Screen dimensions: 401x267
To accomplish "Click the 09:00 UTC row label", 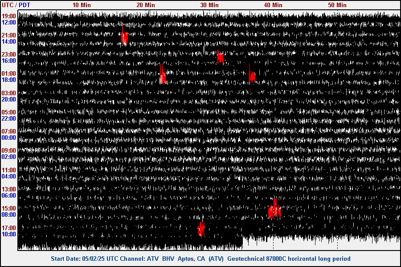I will pos(9,150).
